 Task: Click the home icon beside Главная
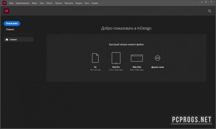7,39
